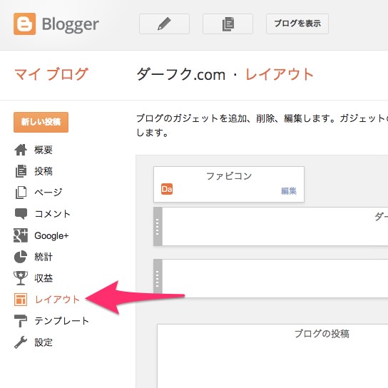Open the post list documents toolbar button
388x388 pixels.
tap(228, 24)
